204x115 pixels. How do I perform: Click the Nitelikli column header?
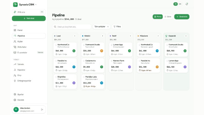[93, 36]
